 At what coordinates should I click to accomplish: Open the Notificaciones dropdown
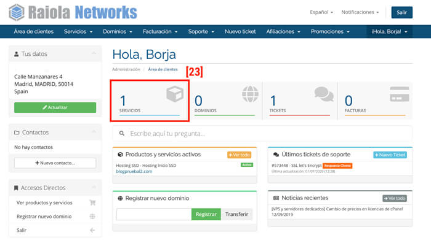click(360, 12)
